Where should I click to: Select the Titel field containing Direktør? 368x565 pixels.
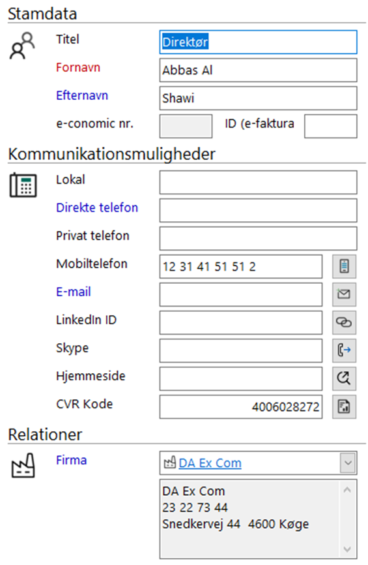[259, 42]
